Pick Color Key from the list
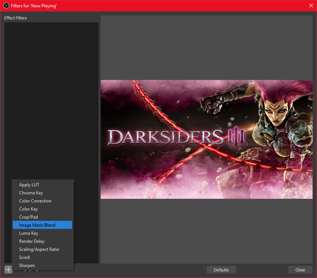This screenshot has height=278, width=317. (x=42, y=209)
